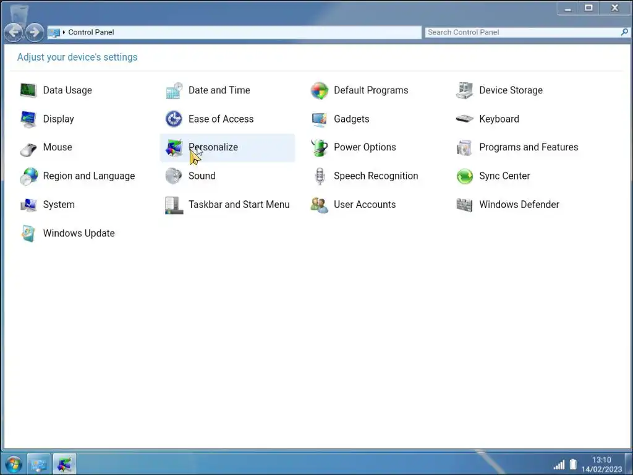Expand the address bar breadcrumb arrow
This screenshot has height=475, width=633.
[x=64, y=32]
